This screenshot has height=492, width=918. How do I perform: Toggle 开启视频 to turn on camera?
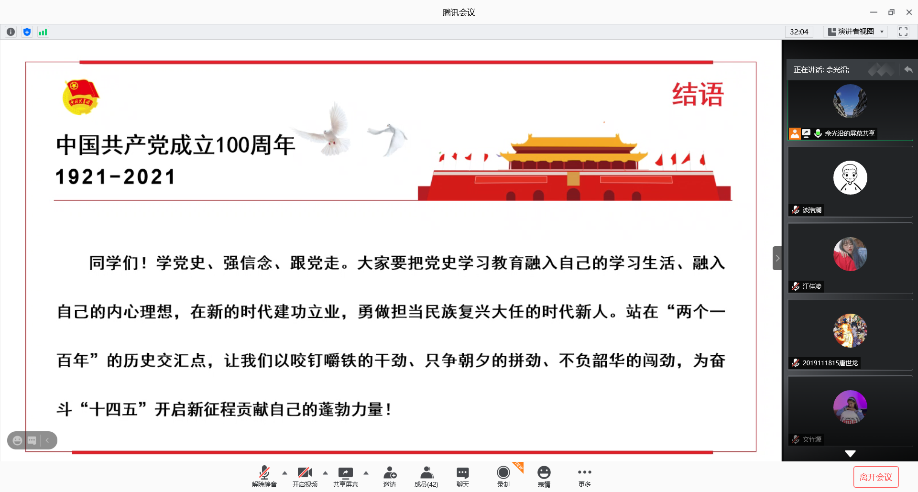tap(305, 476)
